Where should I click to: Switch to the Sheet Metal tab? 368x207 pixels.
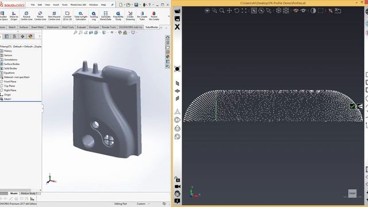click(x=37, y=27)
